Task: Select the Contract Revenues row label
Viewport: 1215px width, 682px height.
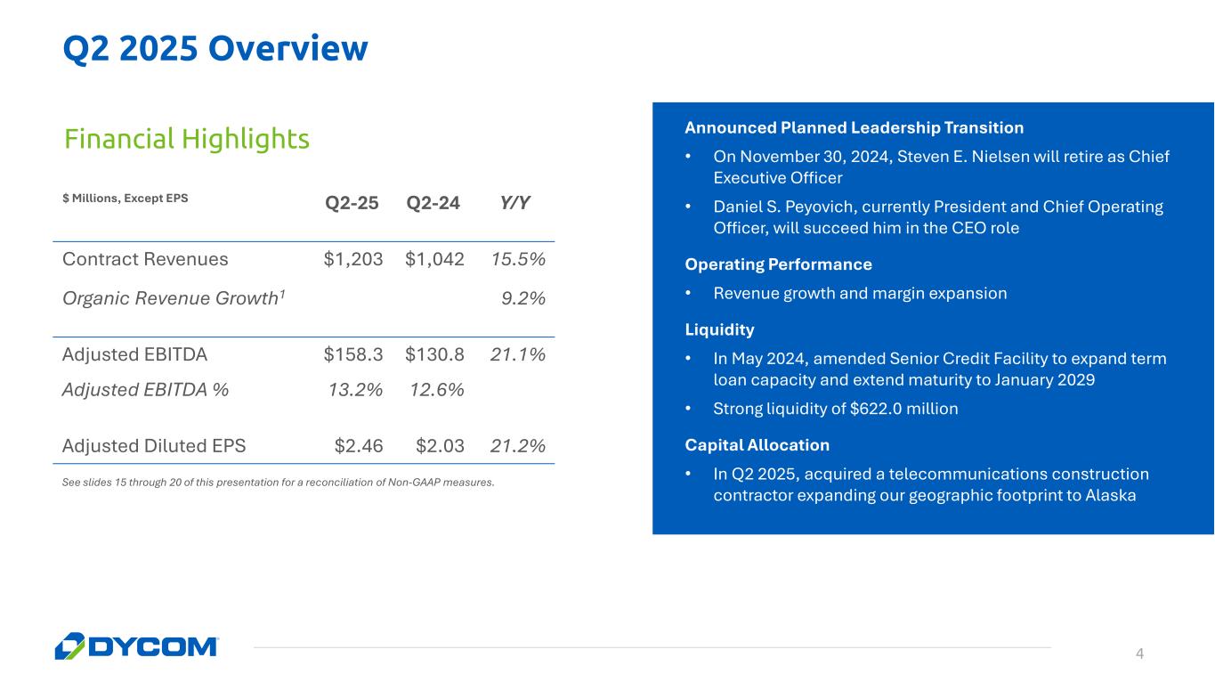Action: click(145, 259)
